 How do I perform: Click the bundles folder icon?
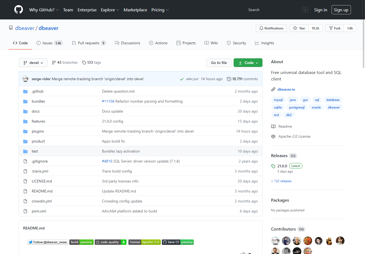[x=25, y=101]
